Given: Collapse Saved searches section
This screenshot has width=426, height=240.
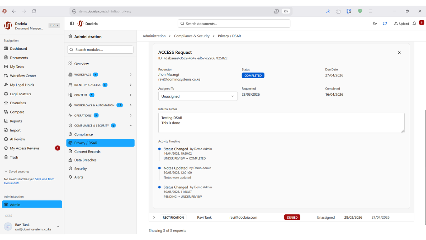Looking at the screenshot, I should [x=17, y=171].
